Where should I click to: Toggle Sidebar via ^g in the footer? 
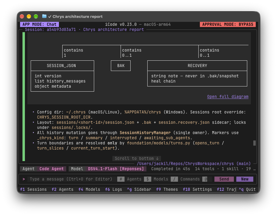click(x=139, y=189)
